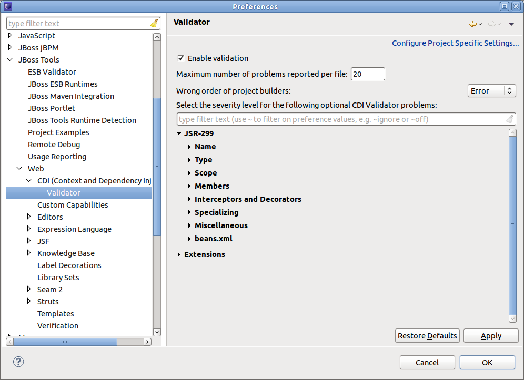This screenshot has height=380, width=524.
Task: Open the page view menu triangle
Action: [x=511, y=24]
